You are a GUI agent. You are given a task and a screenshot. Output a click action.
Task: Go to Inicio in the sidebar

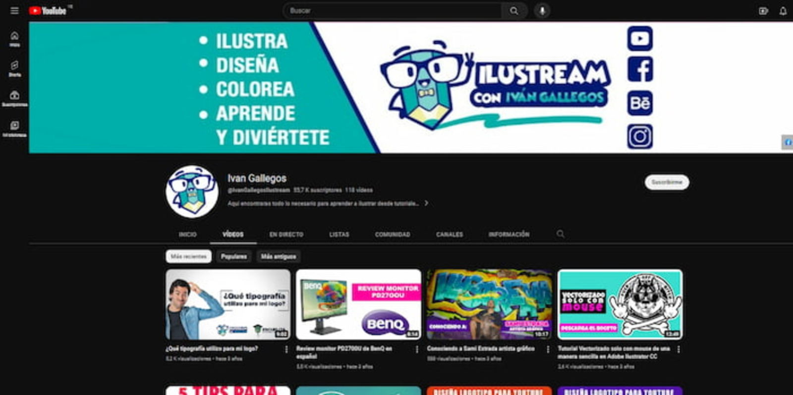[x=14, y=39]
